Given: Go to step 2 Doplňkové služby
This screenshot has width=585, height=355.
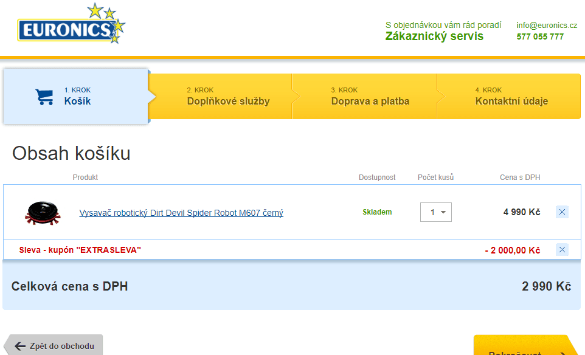Looking at the screenshot, I should pos(220,96).
